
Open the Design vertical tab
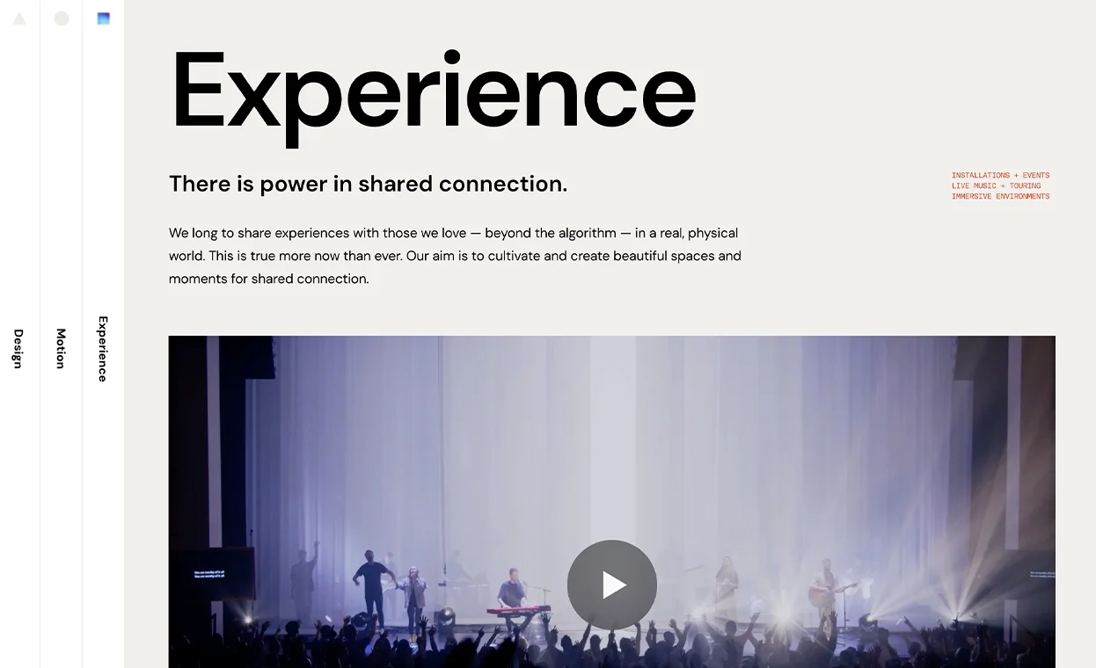click(18, 348)
